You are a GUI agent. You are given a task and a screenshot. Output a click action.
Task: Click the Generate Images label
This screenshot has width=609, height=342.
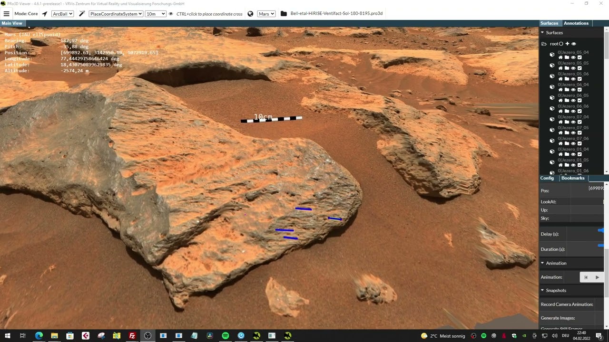click(x=558, y=318)
